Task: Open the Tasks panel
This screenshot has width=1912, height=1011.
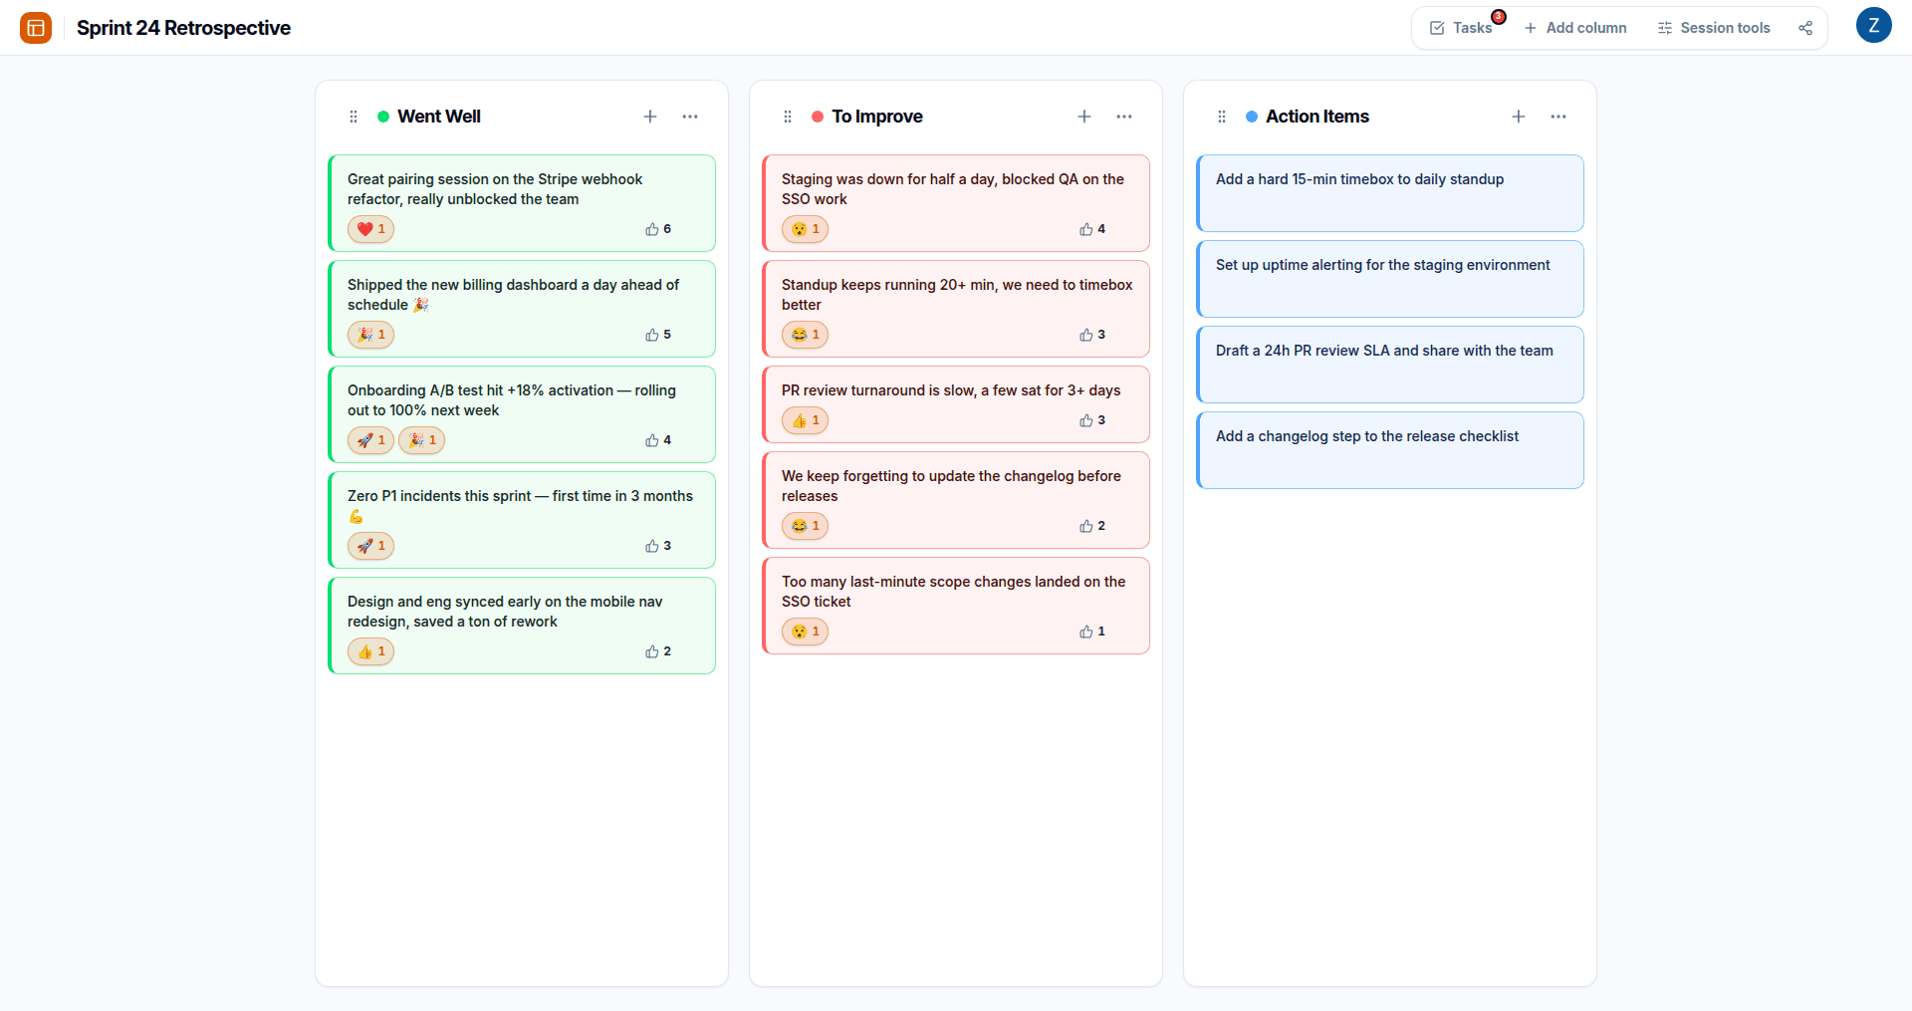Action: click(1462, 28)
